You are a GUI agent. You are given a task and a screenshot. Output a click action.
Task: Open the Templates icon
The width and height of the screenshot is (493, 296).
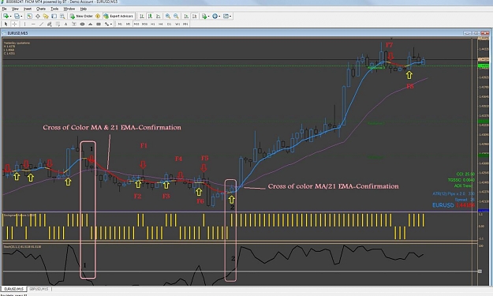point(226,16)
